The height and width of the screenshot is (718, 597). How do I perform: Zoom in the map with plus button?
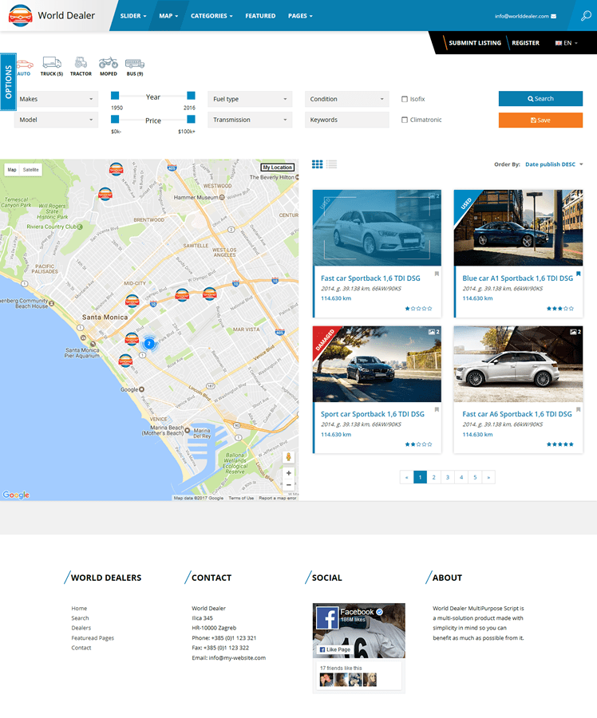tap(289, 473)
